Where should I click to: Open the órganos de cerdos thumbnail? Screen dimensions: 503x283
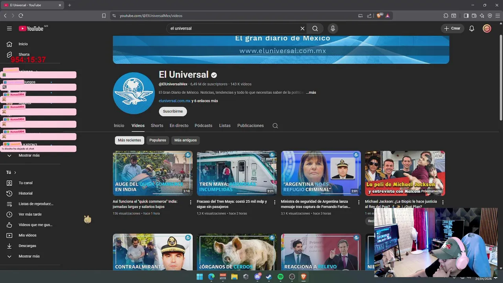[x=237, y=252]
